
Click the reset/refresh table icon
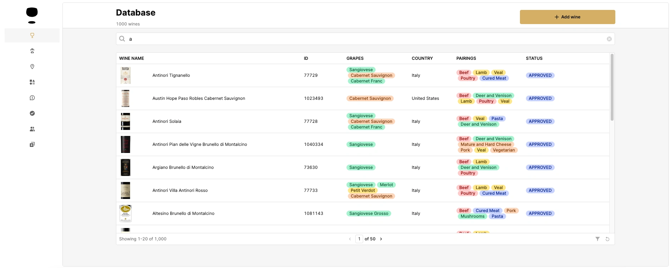608,239
